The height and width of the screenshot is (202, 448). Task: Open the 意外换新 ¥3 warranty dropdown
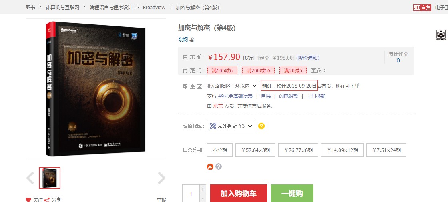(x=231, y=126)
